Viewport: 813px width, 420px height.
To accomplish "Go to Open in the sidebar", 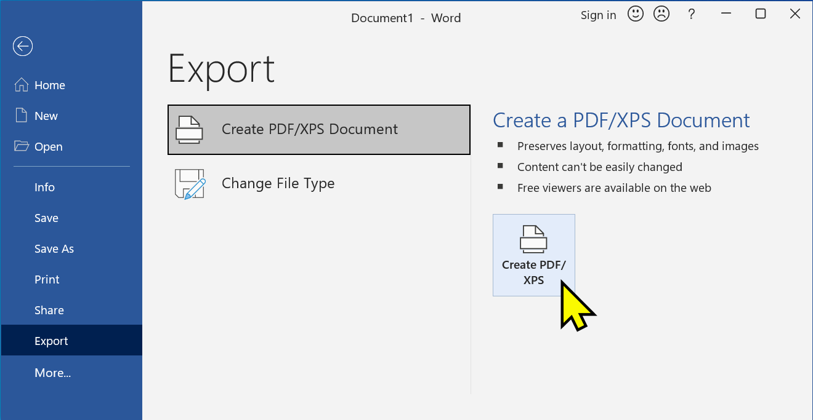I will (71, 147).
